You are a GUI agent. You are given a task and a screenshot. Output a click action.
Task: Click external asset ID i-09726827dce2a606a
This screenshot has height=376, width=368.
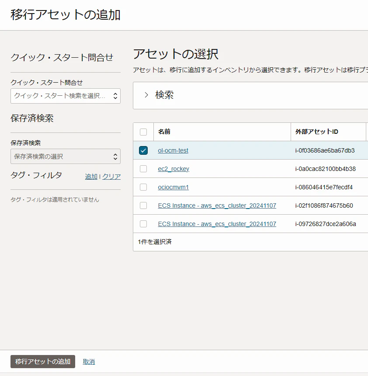(326, 224)
